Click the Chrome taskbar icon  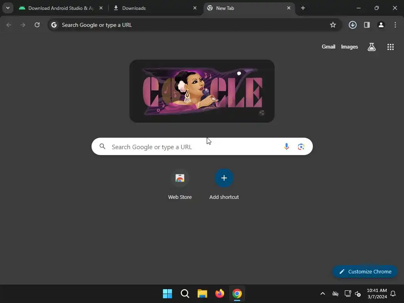tap(237, 294)
